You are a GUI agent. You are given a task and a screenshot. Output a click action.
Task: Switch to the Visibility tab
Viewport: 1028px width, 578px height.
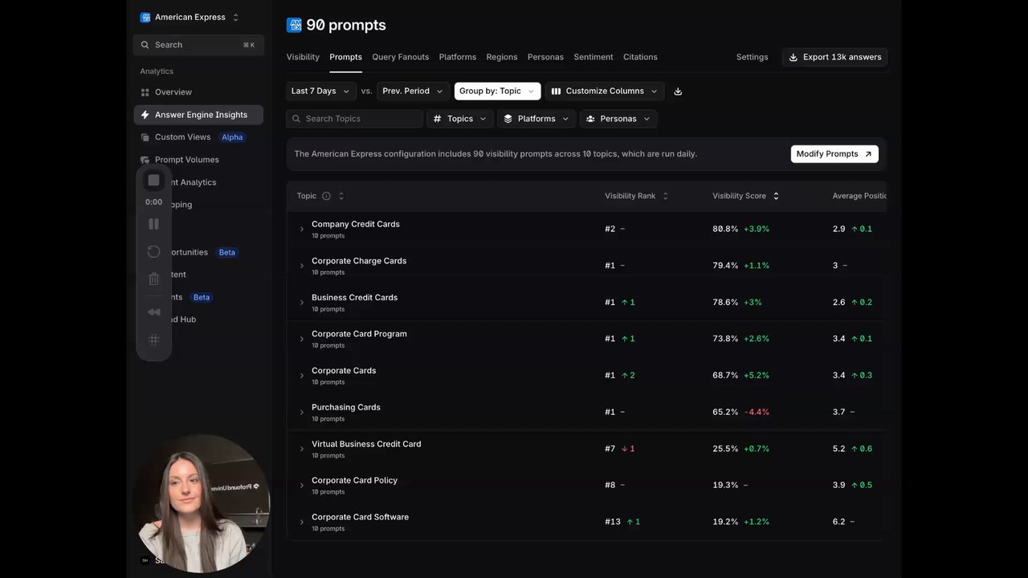(303, 57)
